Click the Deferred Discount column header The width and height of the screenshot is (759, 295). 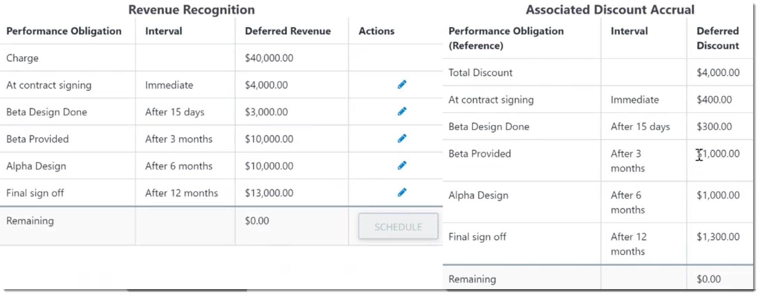click(x=717, y=38)
